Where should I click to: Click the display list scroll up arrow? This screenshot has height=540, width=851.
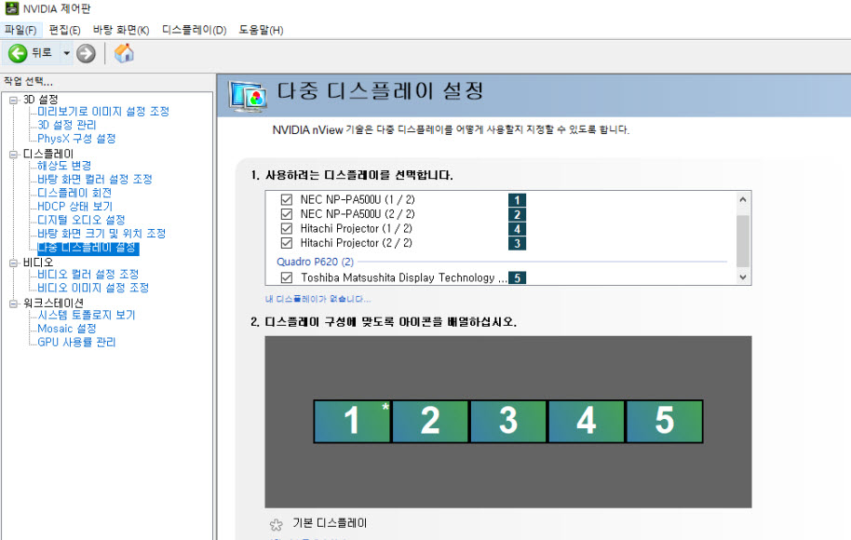743,199
